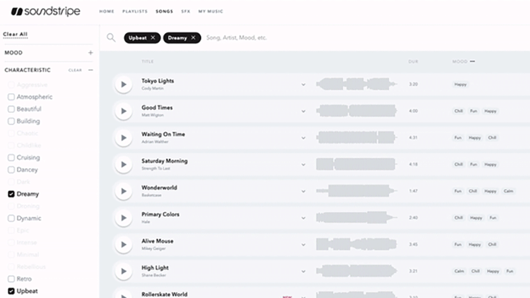Check the Atmospheric characteristic checkbox
Viewport: 530px width, 298px height.
[x=11, y=97]
